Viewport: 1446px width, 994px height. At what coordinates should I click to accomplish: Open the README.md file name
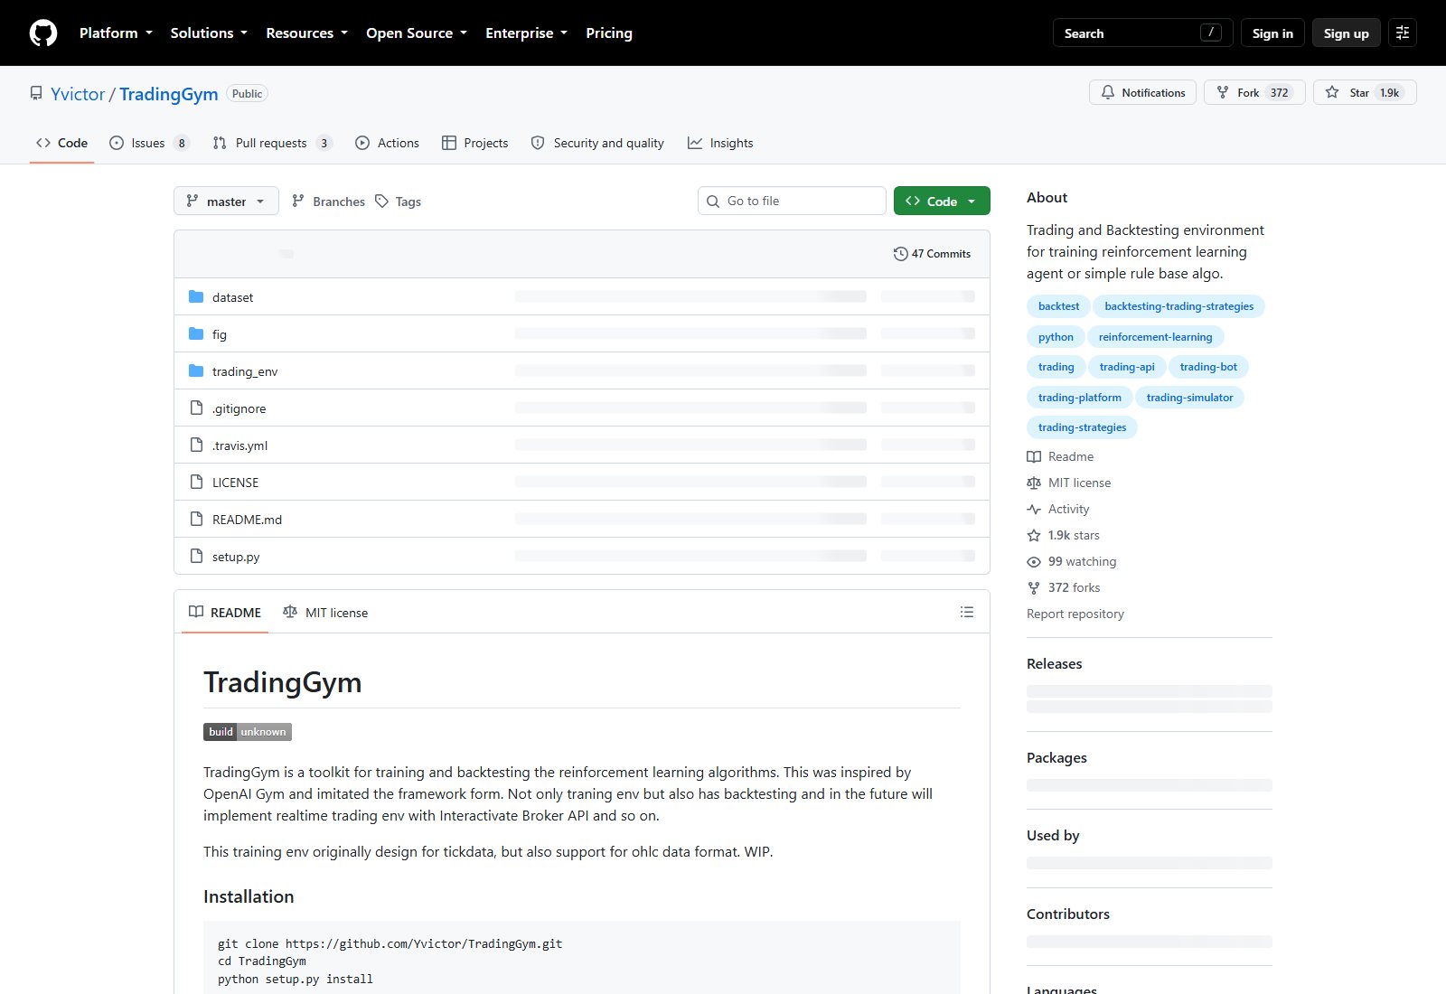click(247, 520)
